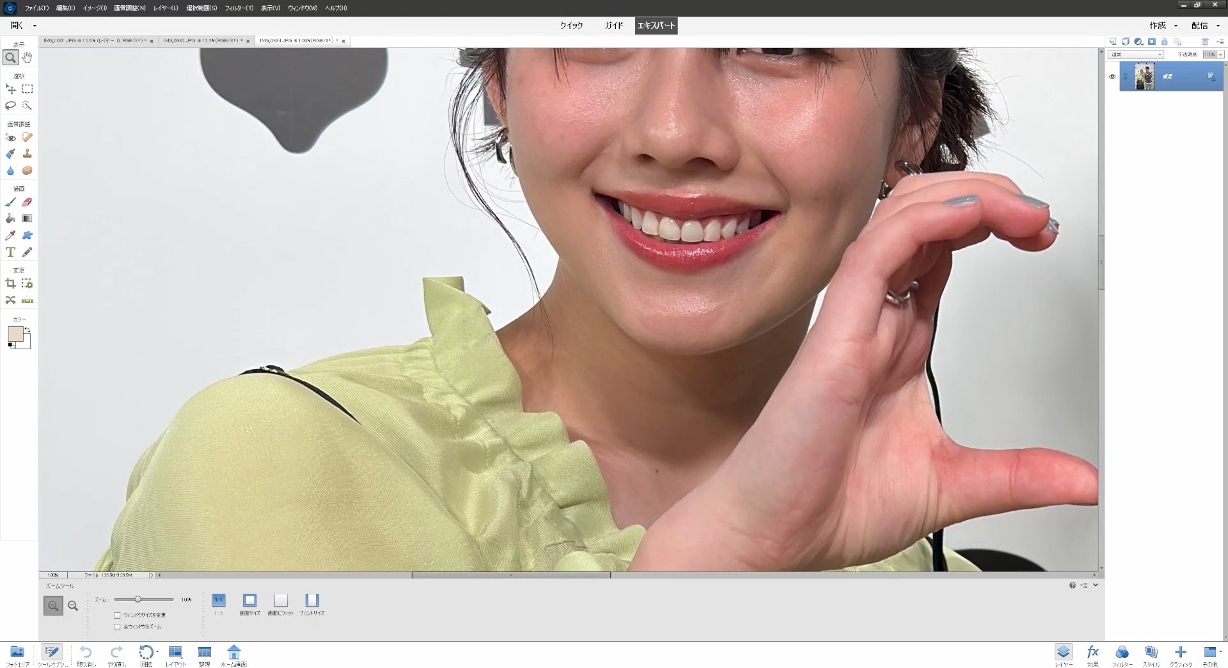Select the Crop tool
The height and width of the screenshot is (668, 1228).
[x=10, y=283]
